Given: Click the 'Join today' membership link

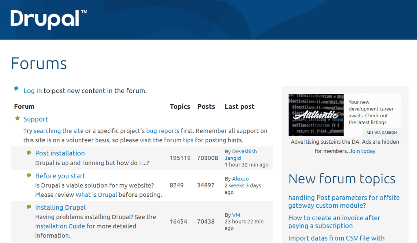Looking at the screenshot, I should click(x=362, y=151).
